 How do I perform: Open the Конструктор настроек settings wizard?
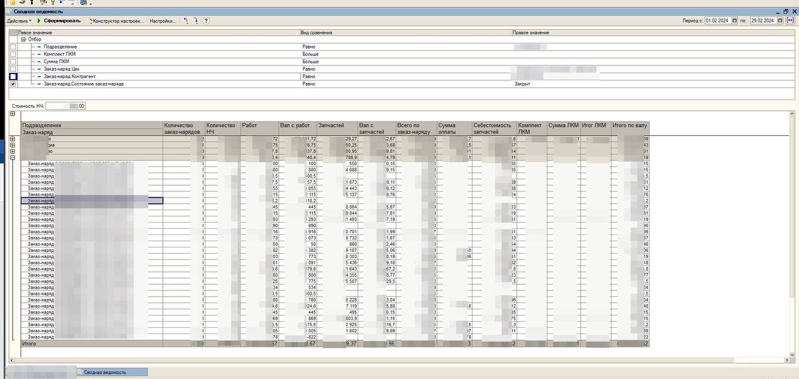coord(117,21)
